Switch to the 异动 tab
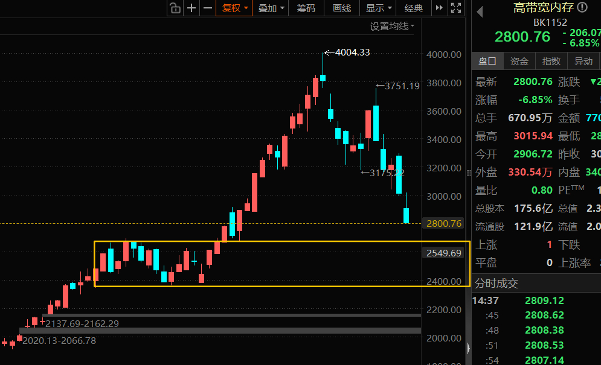The width and height of the screenshot is (601, 365). point(583,62)
